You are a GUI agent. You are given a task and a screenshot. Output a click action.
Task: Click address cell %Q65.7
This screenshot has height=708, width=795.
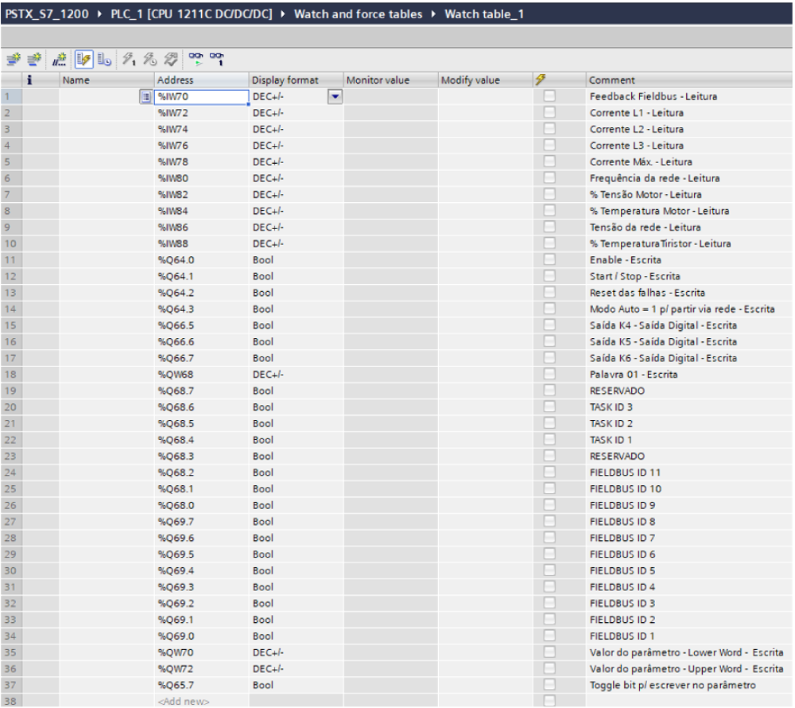click(201, 685)
